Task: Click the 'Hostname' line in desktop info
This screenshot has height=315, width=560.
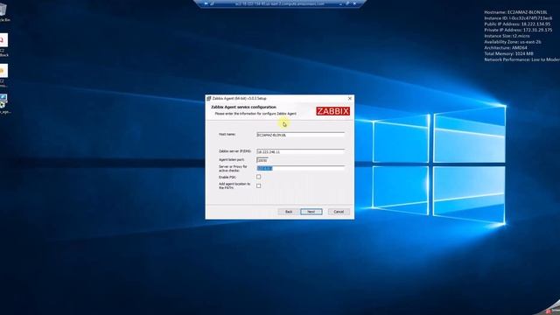Action: pyautogui.click(x=515, y=12)
